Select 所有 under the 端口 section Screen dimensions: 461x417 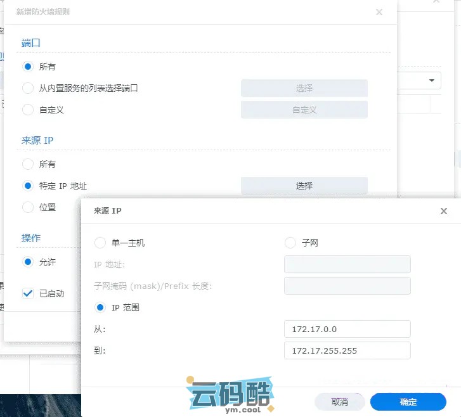pos(28,67)
